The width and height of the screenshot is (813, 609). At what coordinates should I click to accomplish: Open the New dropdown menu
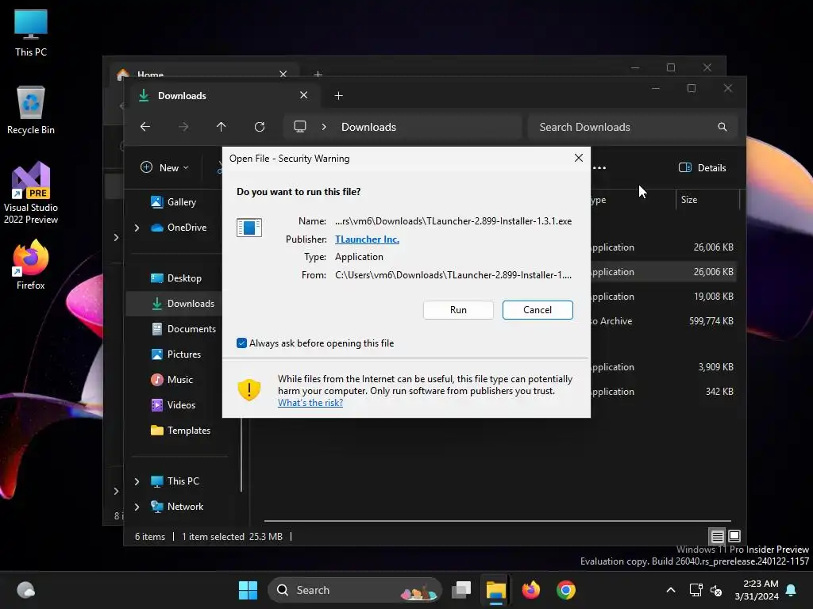[x=165, y=168]
